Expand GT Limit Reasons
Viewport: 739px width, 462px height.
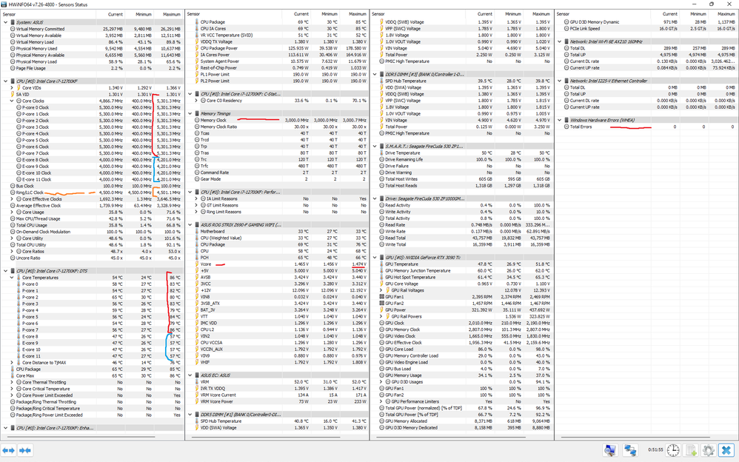pyautogui.click(x=196, y=205)
